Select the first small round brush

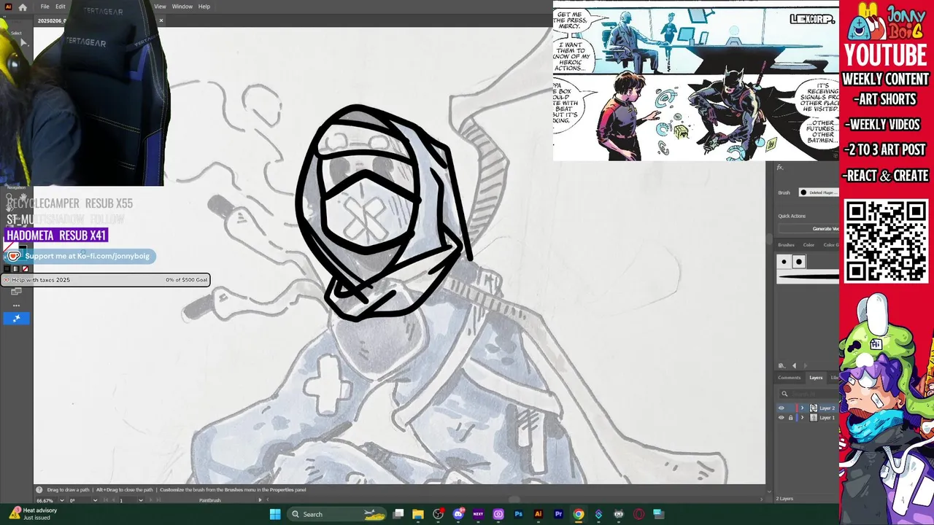(784, 262)
